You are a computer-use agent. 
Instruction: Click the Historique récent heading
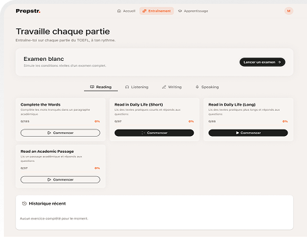pyautogui.click(x=47, y=203)
